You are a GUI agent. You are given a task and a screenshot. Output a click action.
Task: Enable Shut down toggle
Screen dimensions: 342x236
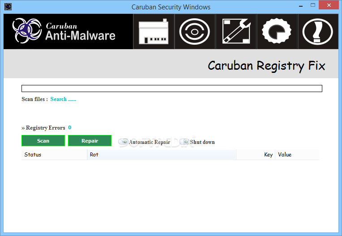184,142
